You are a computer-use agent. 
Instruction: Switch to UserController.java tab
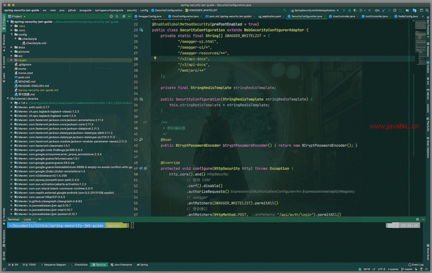pos(344,16)
